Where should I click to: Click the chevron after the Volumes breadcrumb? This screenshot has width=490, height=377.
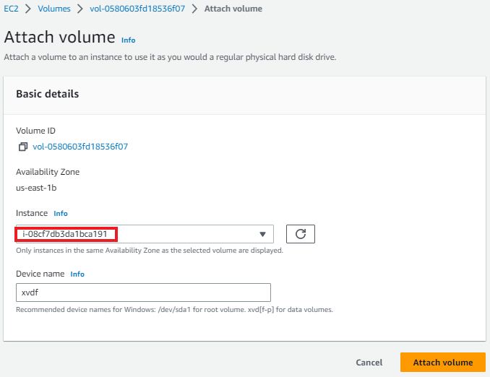[x=80, y=9]
